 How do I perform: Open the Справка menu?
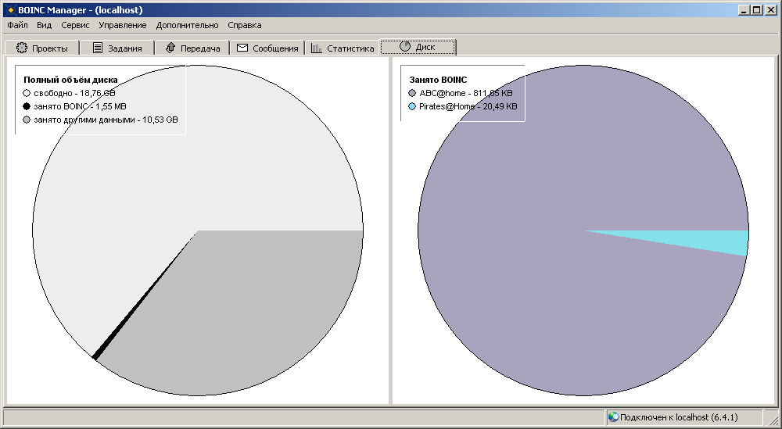coord(244,25)
